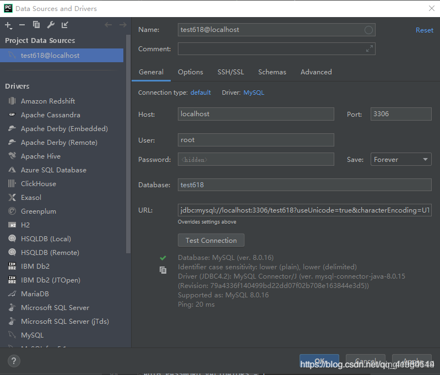Open the Schemas tab
This screenshot has width=440, height=375.
click(272, 72)
